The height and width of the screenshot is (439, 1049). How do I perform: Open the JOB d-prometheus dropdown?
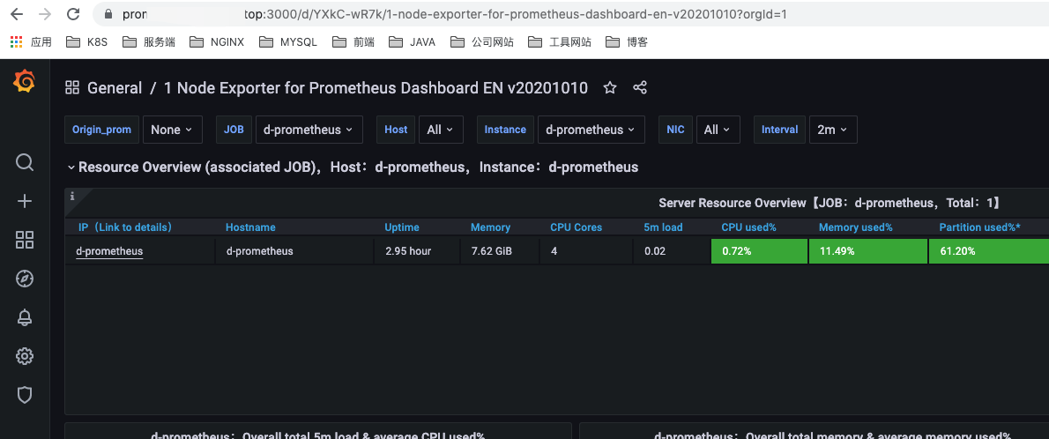click(x=309, y=130)
